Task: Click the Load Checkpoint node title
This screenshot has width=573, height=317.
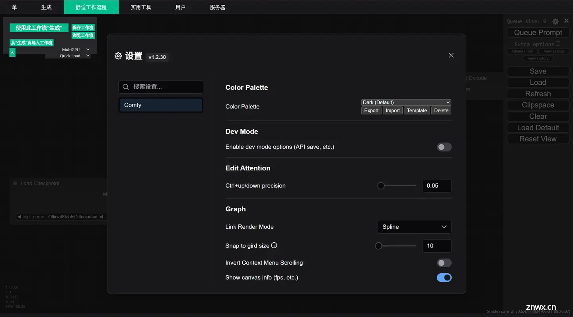Action: coord(40,184)
